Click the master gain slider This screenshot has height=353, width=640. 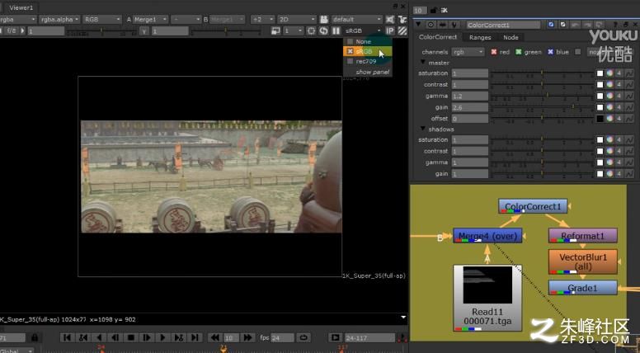[x=542, y=107]
